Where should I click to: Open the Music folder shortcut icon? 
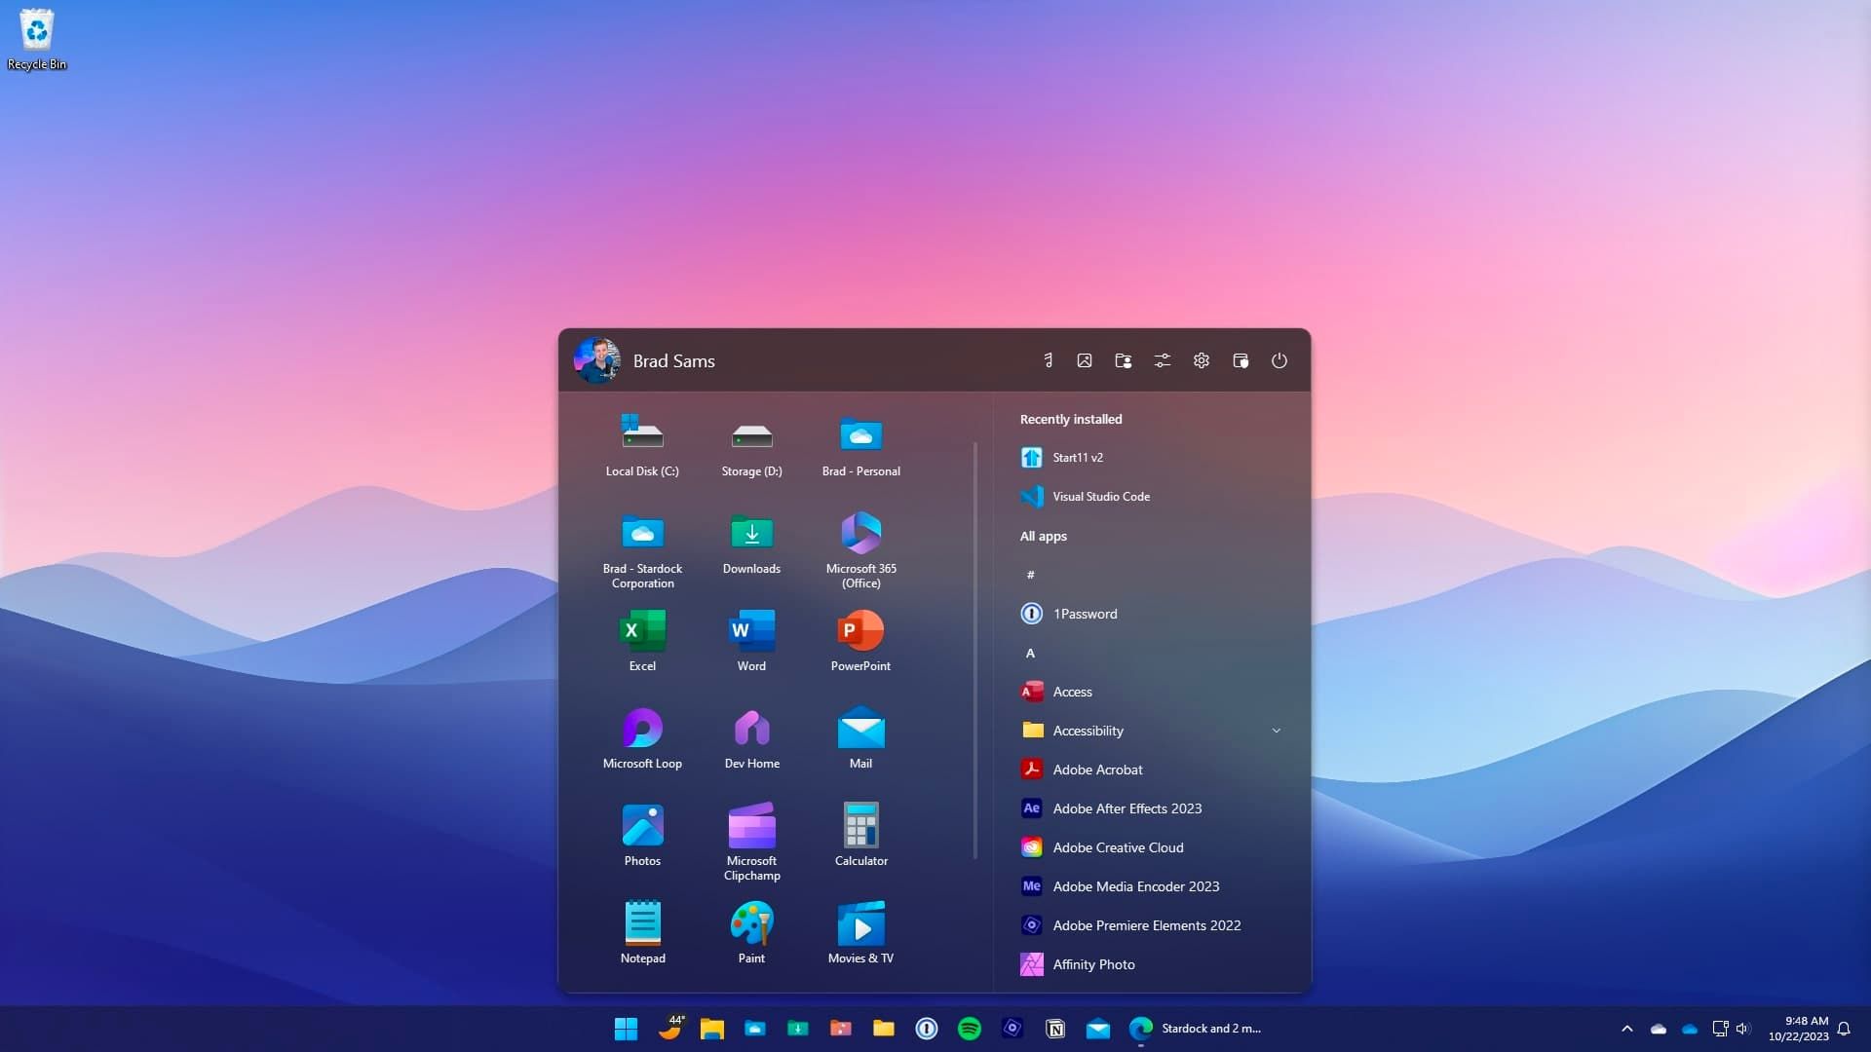coord(1048,360)
